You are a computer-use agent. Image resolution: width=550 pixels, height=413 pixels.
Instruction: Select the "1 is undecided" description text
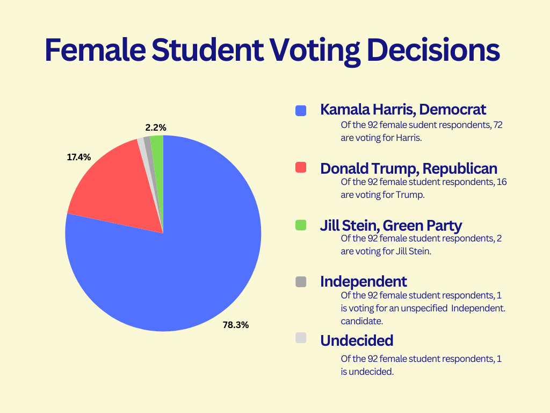[x=421, y=365]
